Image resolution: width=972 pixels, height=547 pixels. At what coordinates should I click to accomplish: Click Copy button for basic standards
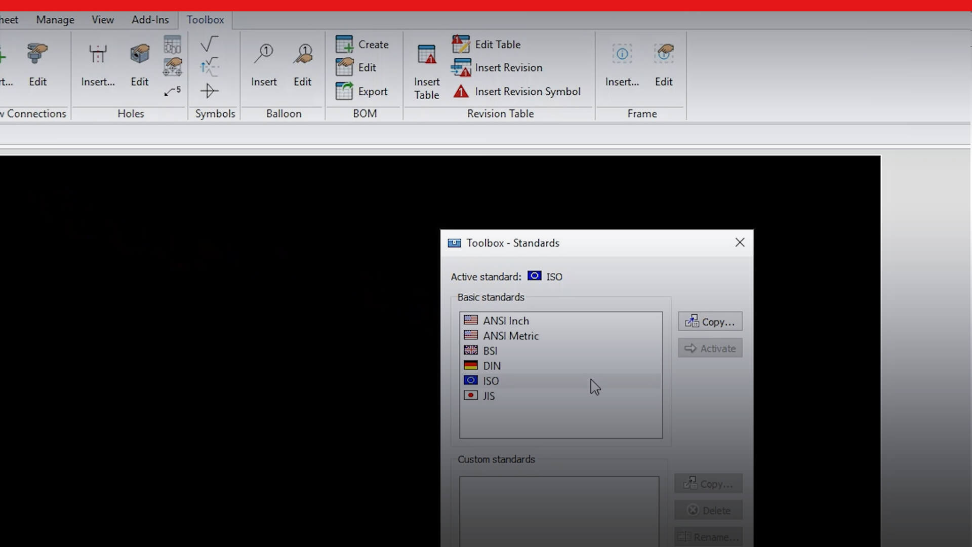pyautogui.click(x=710, y=322)
